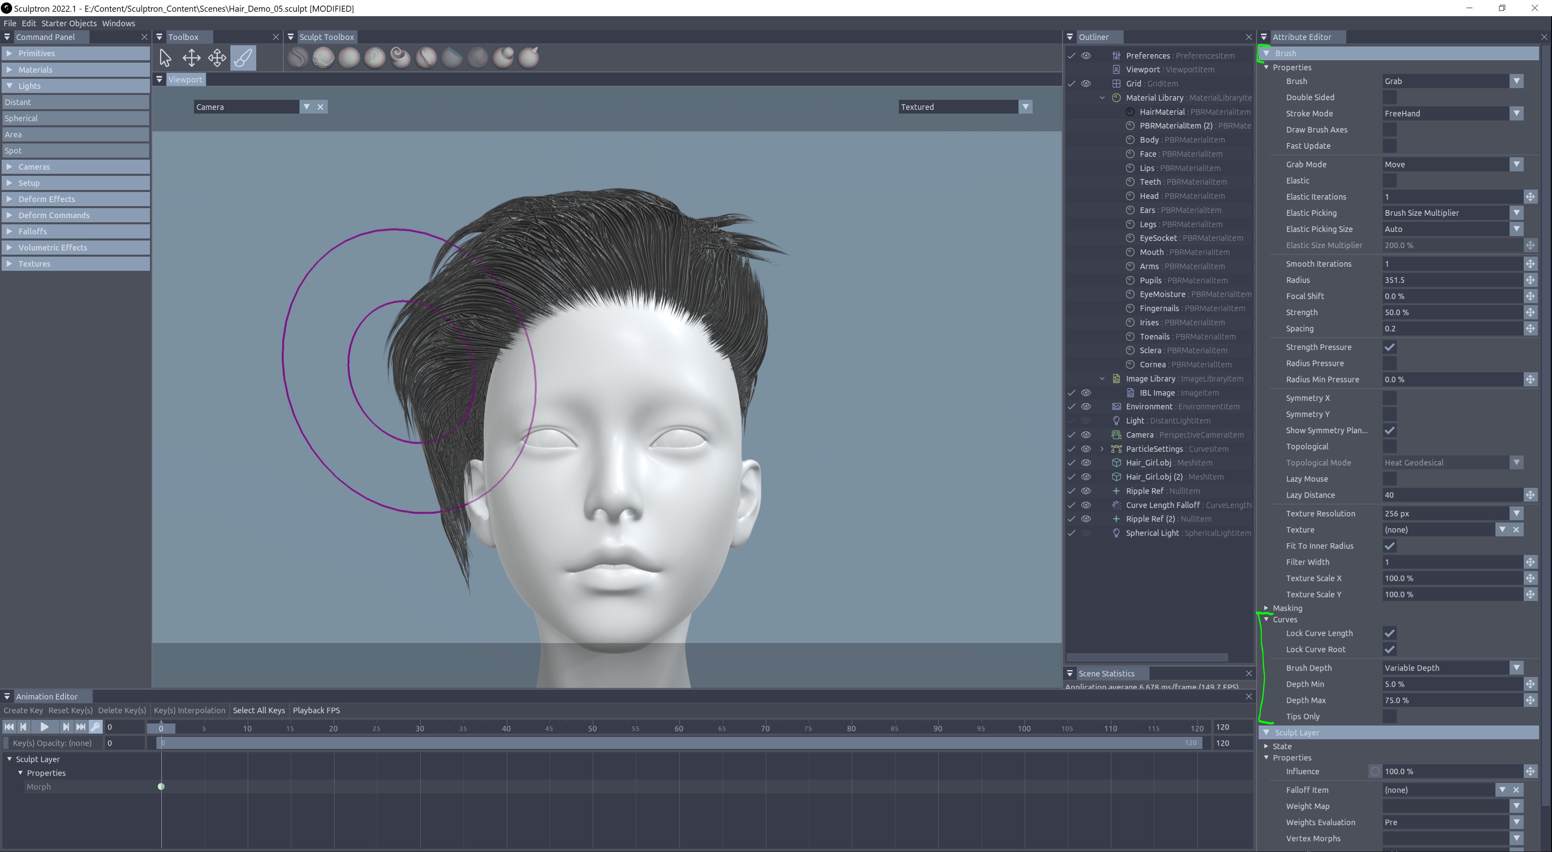
Task: Expand the Masking section
Action: 1266,608
